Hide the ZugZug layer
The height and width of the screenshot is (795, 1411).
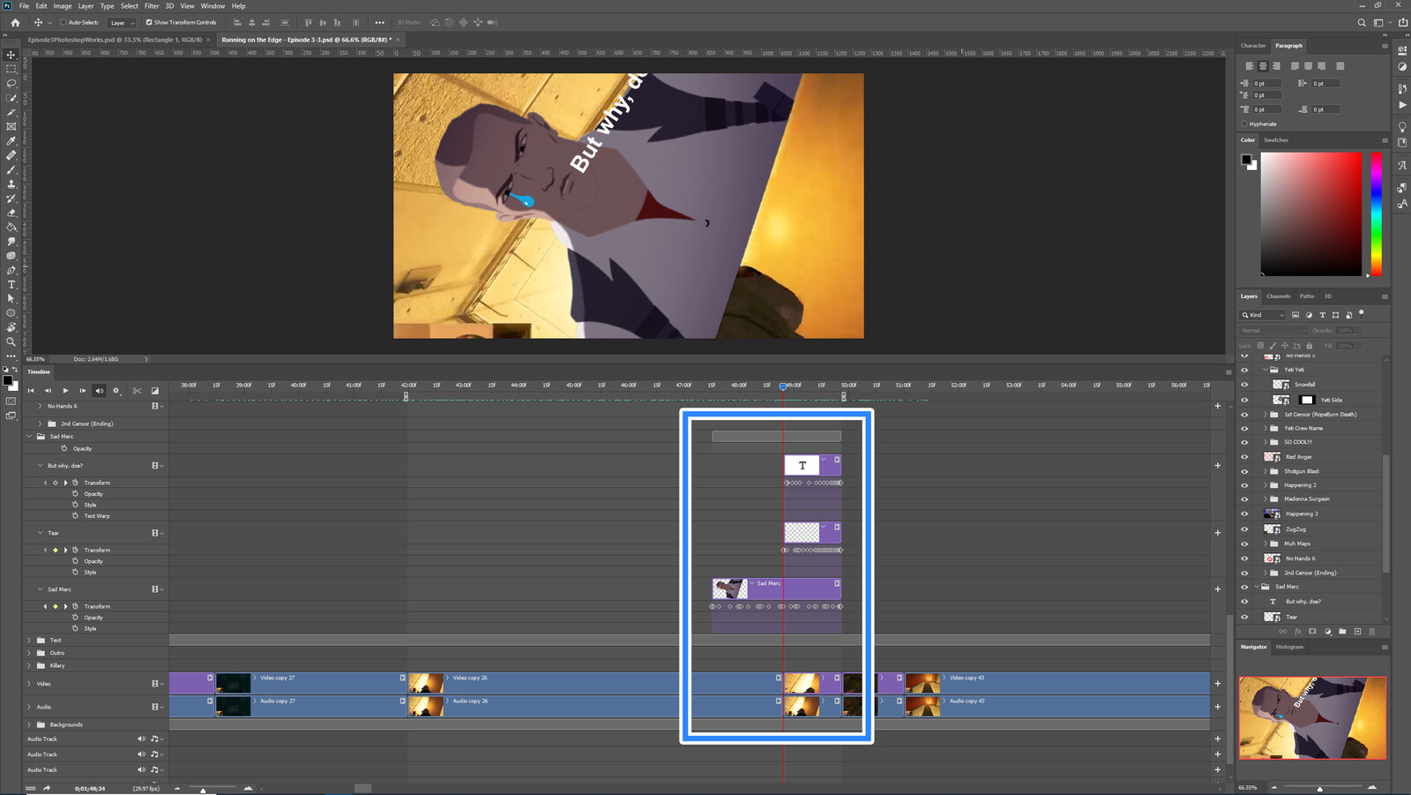(1244, 529)
